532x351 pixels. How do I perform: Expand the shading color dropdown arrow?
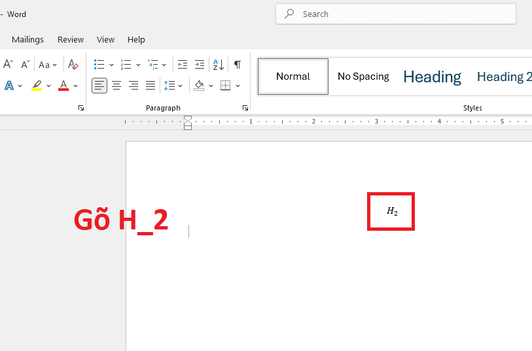(x=211, y=86)
